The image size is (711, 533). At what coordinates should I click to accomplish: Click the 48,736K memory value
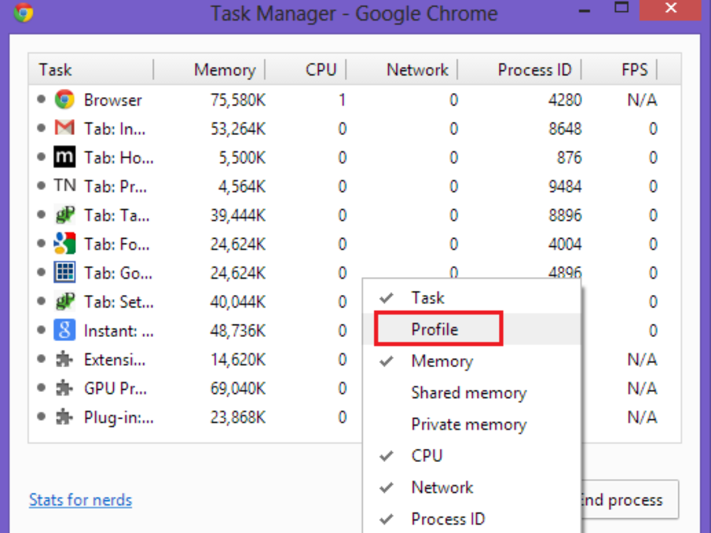point(238,331)
